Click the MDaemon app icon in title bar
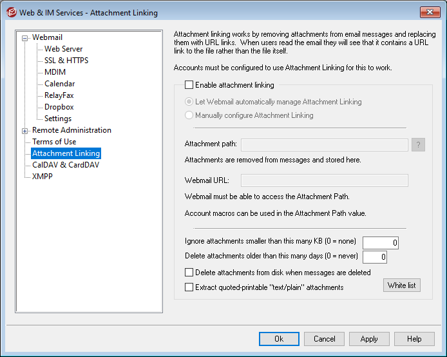This screenshot has height=357, width=447. [x=12, y=12]
